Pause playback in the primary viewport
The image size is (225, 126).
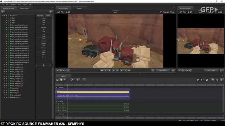pyautogui.click(x=117, y=70)
